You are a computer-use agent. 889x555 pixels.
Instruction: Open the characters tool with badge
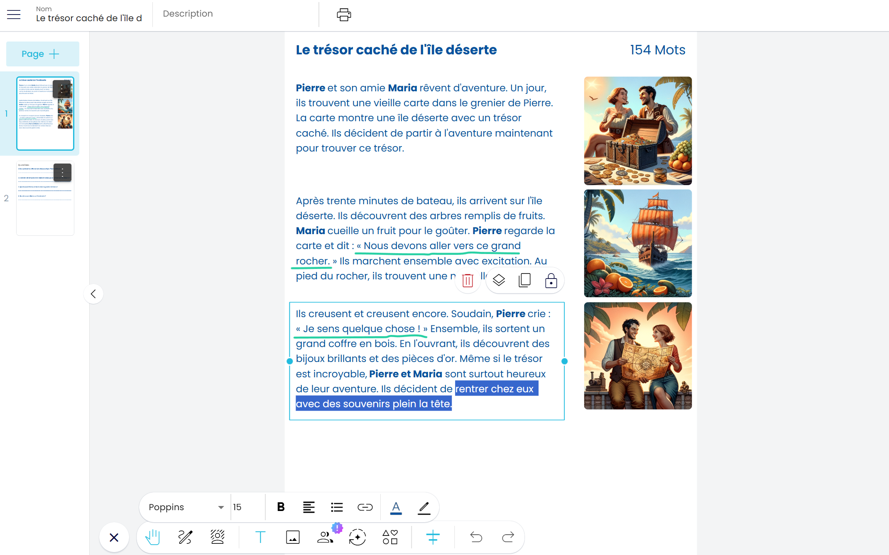pos(326,537)
